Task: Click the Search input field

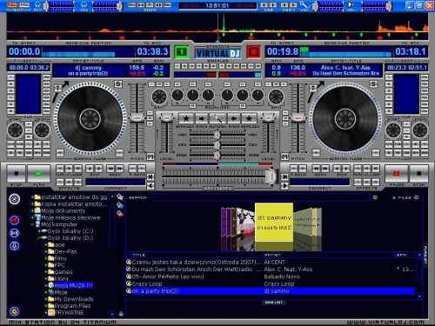Action: 262,197
